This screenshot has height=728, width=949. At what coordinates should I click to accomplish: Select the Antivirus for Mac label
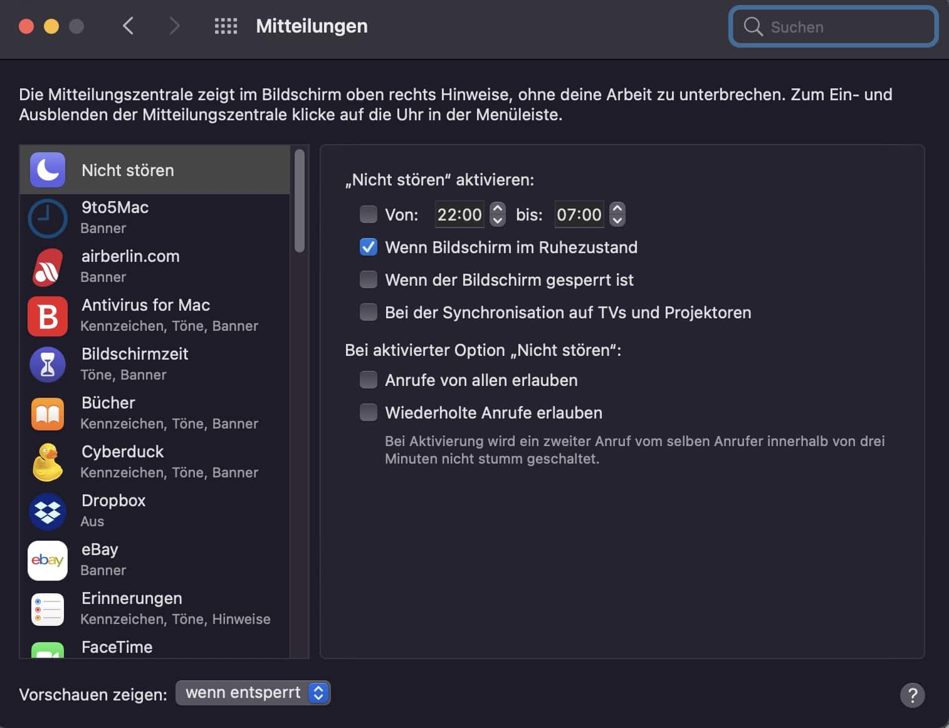click(146, 305)
